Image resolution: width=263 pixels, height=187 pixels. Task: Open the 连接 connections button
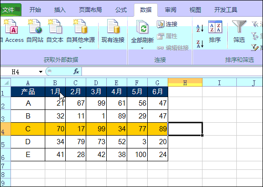(x=167, y=24)
